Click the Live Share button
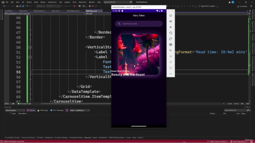The height and width of the screenshot is (143, 255). [x=242, y=6]
